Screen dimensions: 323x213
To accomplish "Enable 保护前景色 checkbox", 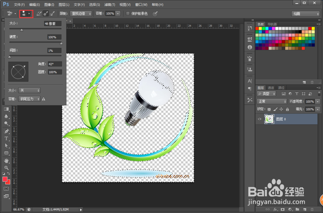I will [128, 14].
